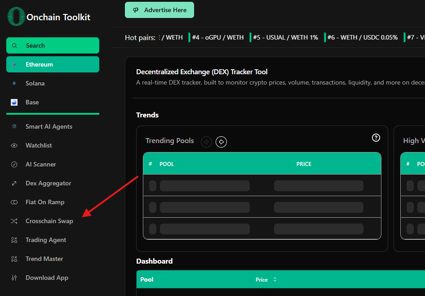The width and height of the screenshot is (425, 296).
Task: Click the help question mark icon in Trending Pools
Action: pyautogui.click(x=376, y=138)
